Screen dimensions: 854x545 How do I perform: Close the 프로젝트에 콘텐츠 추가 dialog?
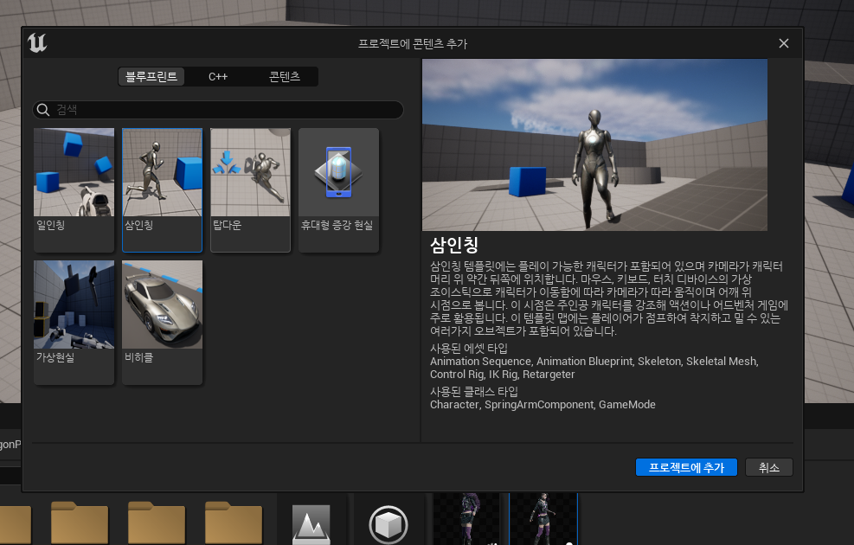pos(784,43)
